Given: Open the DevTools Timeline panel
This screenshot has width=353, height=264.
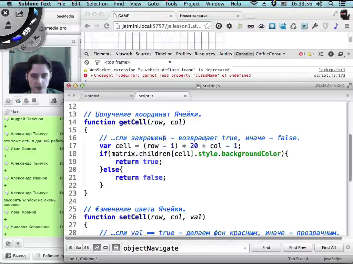Looking at the screenshot, I should pyautogui.click(x=163, y=54).
